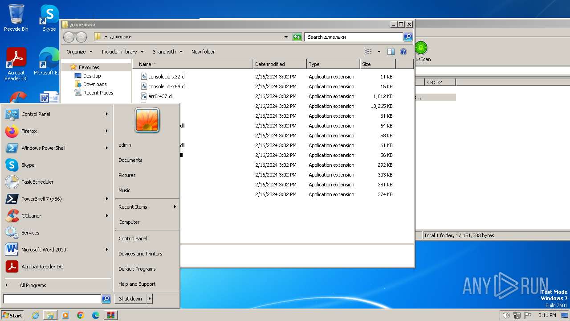Select the consoleLib-x32.dll file

pos(163,77)
